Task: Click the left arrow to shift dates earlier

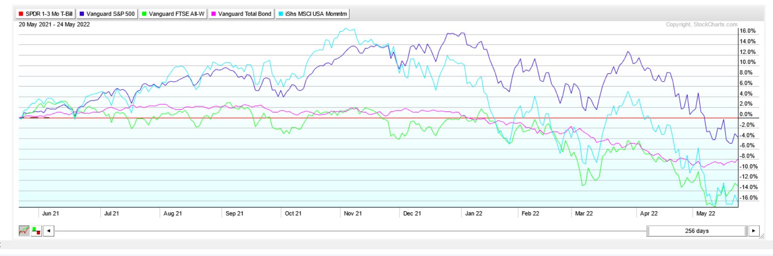Action: [x=49, y=231]
